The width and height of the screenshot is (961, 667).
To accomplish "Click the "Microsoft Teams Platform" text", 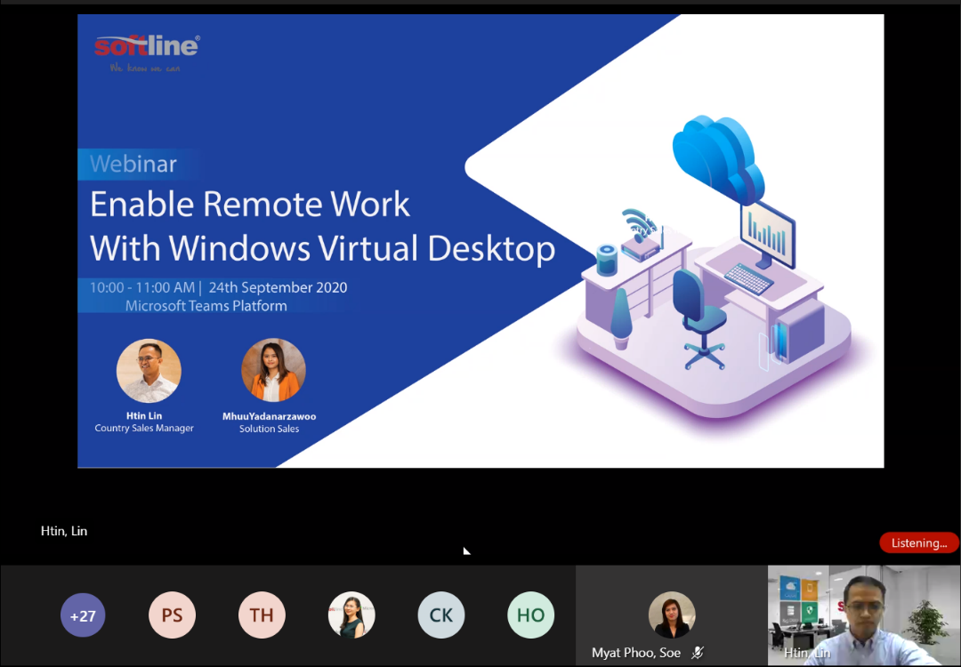I will point(206,306).
